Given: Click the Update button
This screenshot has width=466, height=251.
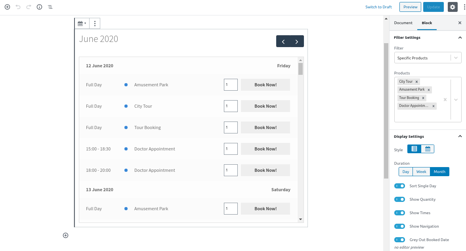Looking at the screenshot, I should pos(434,7).
